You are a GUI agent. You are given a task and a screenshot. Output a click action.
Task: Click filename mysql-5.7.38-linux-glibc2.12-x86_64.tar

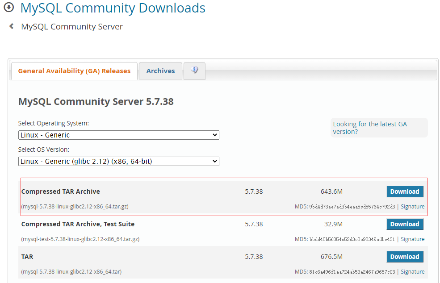tap(71, 272)
